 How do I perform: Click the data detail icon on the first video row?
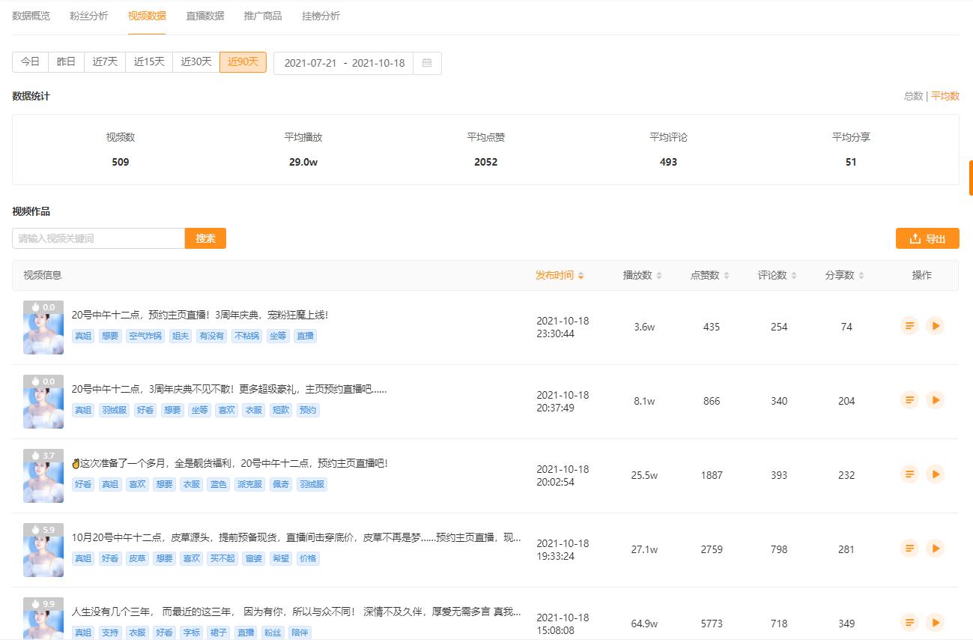pyautogui.click(x=909, y=326)
